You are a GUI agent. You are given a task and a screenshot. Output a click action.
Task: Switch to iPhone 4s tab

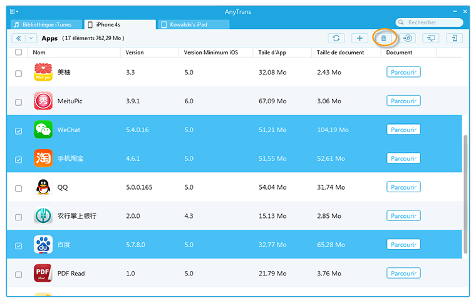pyautogui.click(x=120, y=24)
